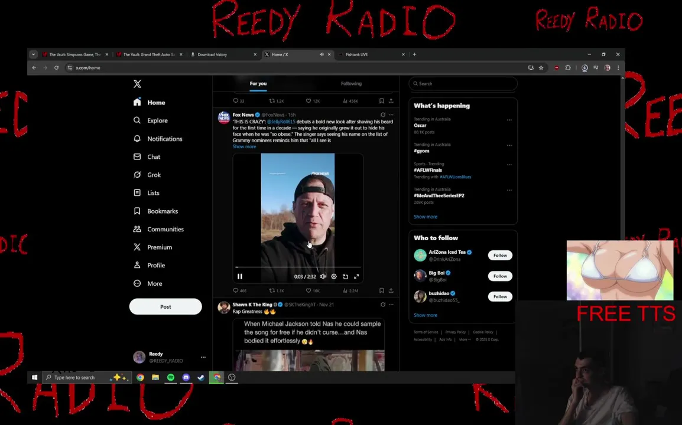
Task: Like the Fox News post
Action: [312, 290]
